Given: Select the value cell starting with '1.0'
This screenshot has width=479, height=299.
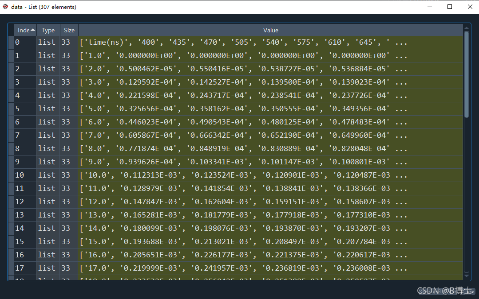Looking at the screenshot, I should [x=271, y=55].
